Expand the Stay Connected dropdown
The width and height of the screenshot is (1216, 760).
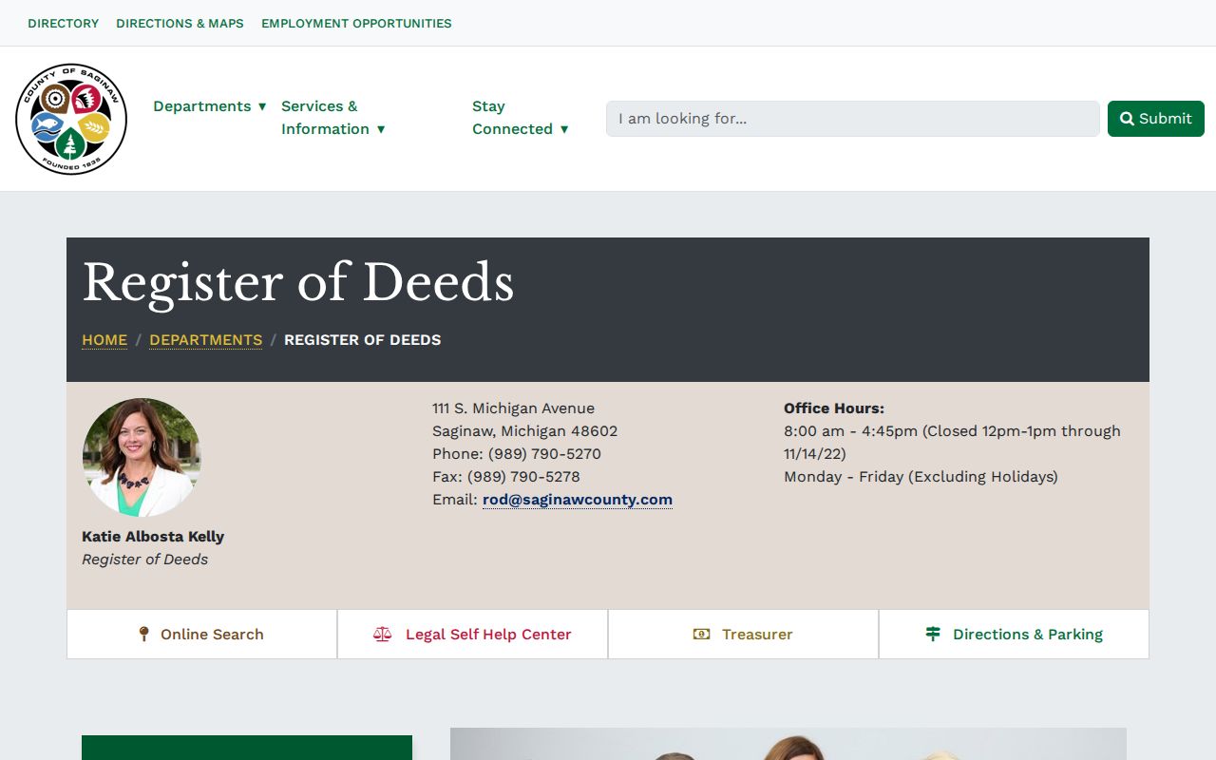pyautogui.click(x=521, y=118)
